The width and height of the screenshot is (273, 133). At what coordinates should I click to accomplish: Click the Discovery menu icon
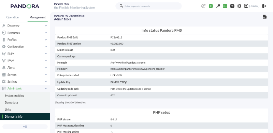pyautogui.click(x=4, y=26)
